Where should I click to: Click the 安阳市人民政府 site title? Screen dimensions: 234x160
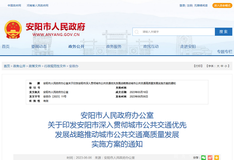point(55,27)
